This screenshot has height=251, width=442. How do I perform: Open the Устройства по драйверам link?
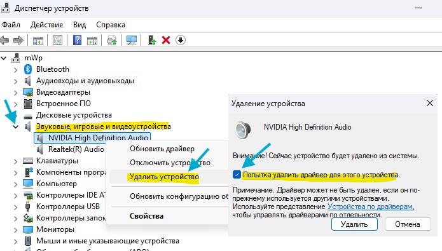370,207
